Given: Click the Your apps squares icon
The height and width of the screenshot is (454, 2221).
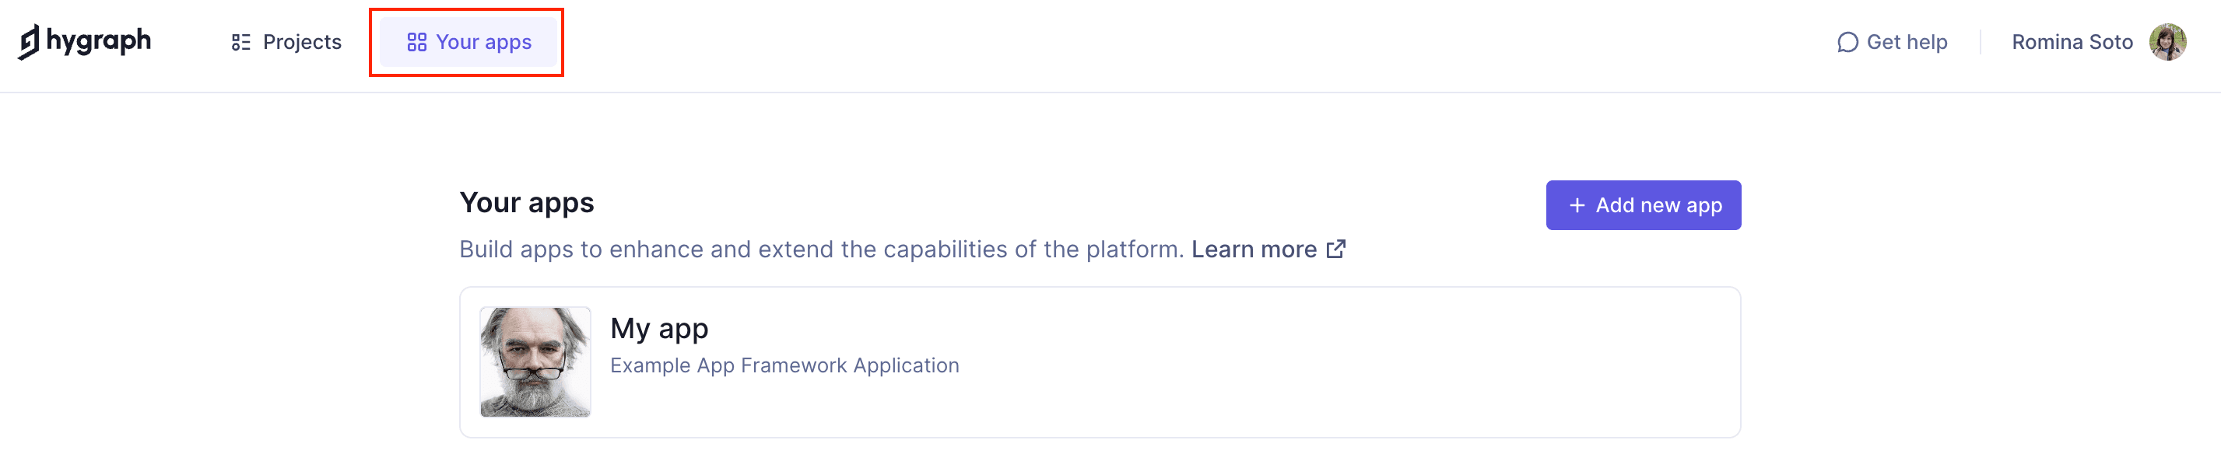Looking at the screenshot, I should pos(417,40).
